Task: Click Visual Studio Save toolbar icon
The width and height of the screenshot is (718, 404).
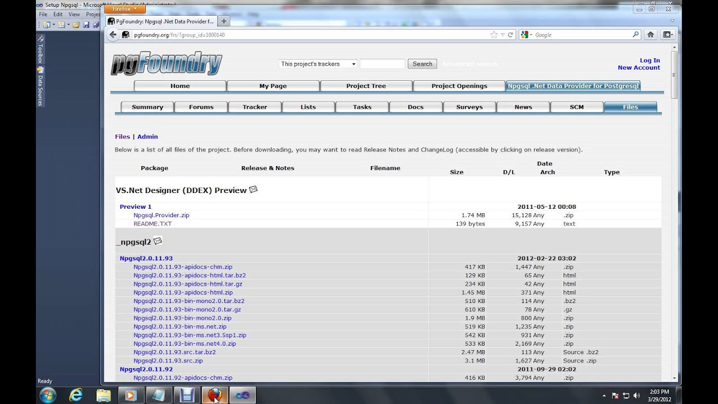Action: (86, 25)
